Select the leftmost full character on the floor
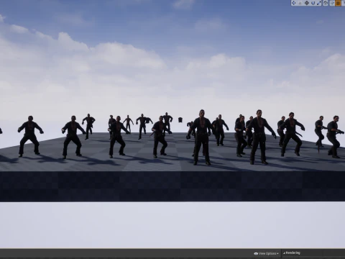 pos(30,136)
